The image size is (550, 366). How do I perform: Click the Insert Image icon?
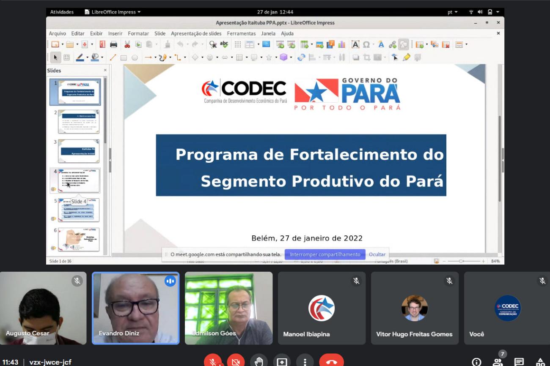point(319,44)
